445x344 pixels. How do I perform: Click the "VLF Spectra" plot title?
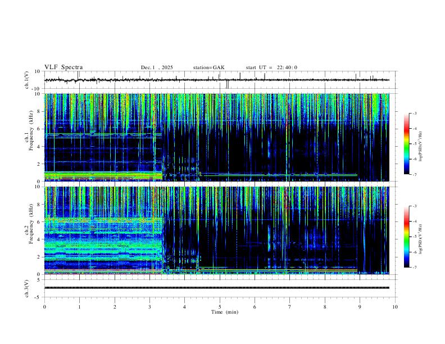63,67
